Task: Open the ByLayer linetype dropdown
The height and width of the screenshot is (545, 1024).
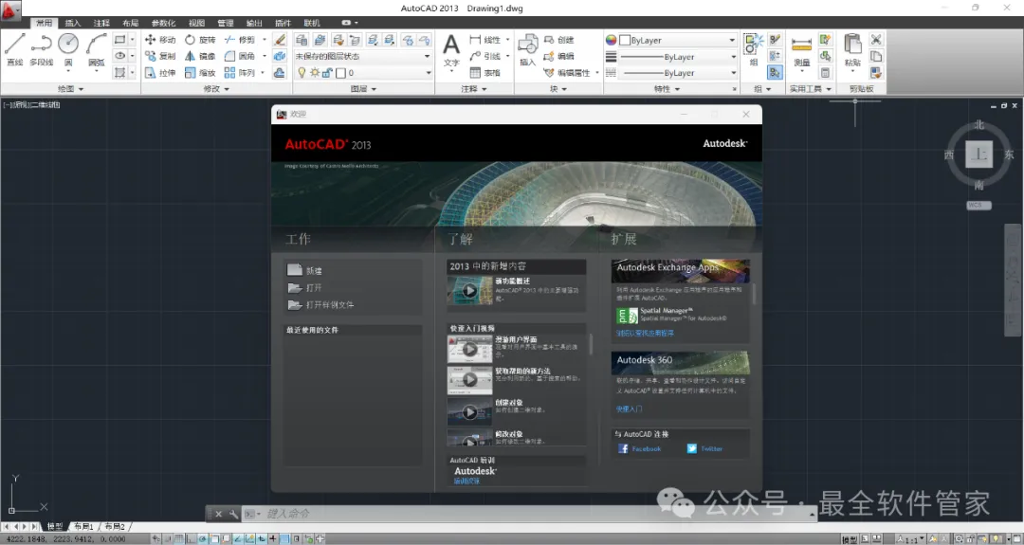Action: click(x=677, y=73)
